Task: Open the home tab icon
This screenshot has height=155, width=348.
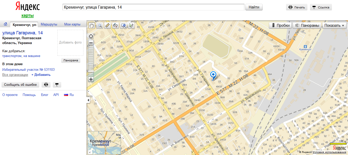Action: pos(5,24)
